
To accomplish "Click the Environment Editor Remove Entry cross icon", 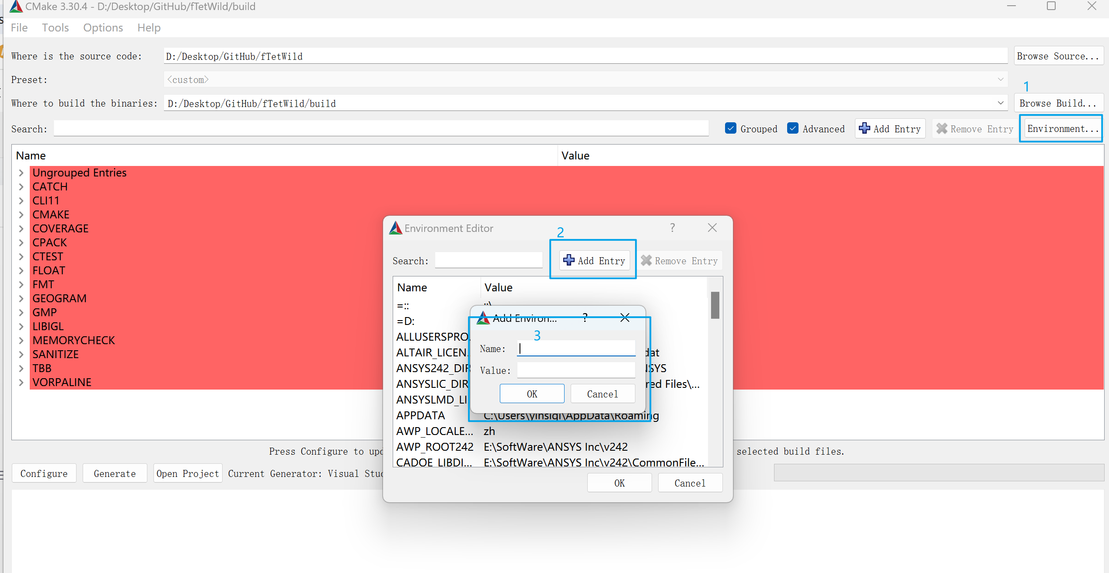I will [x=646, y=260].
